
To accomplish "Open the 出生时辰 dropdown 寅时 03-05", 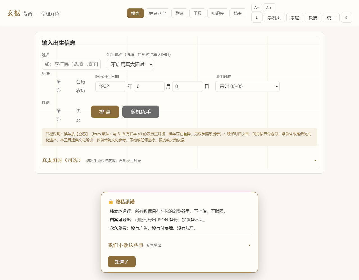I will (x=247, y=86).
